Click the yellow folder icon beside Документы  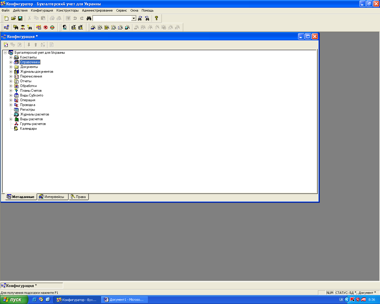click(16, 67)
